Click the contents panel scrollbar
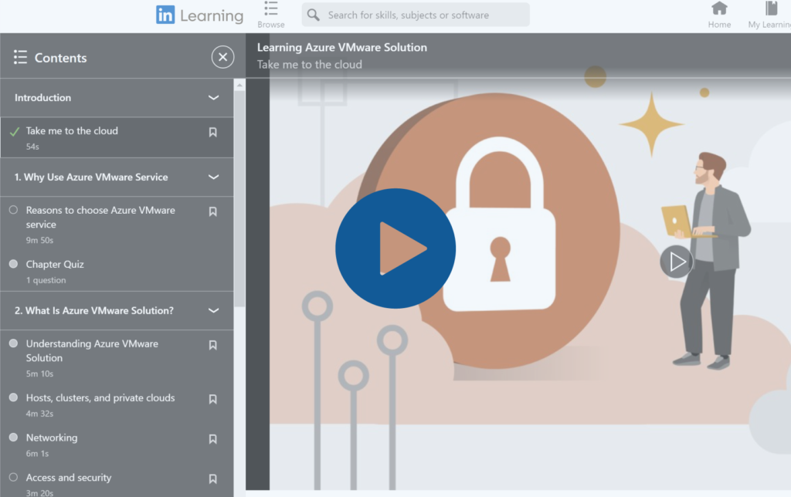The height and width of the screenshot is (497, 791). (x=239, y=199)
